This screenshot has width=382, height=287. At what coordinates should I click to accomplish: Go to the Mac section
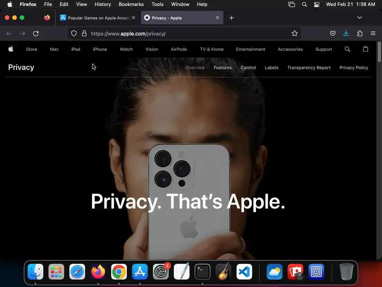tap(54, 49)
